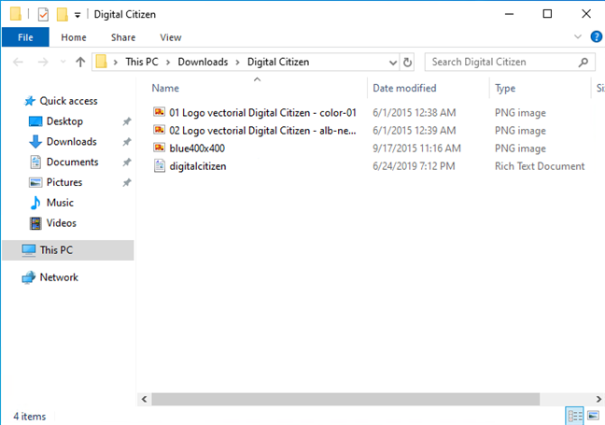Sort by the Type column header

(505, 89)
